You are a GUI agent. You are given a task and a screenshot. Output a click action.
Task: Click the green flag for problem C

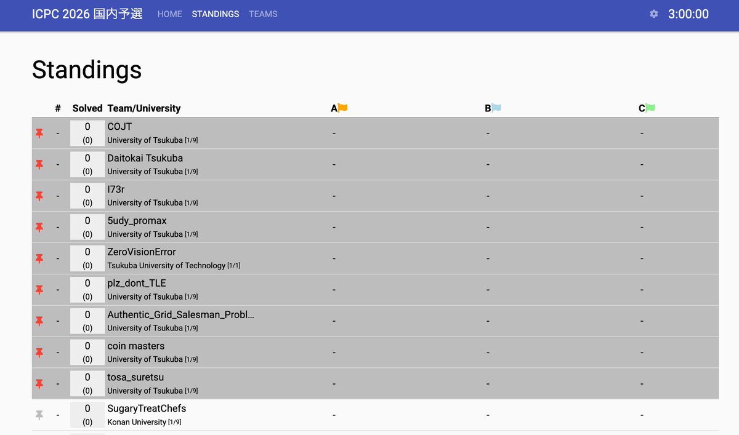[650, 108]
